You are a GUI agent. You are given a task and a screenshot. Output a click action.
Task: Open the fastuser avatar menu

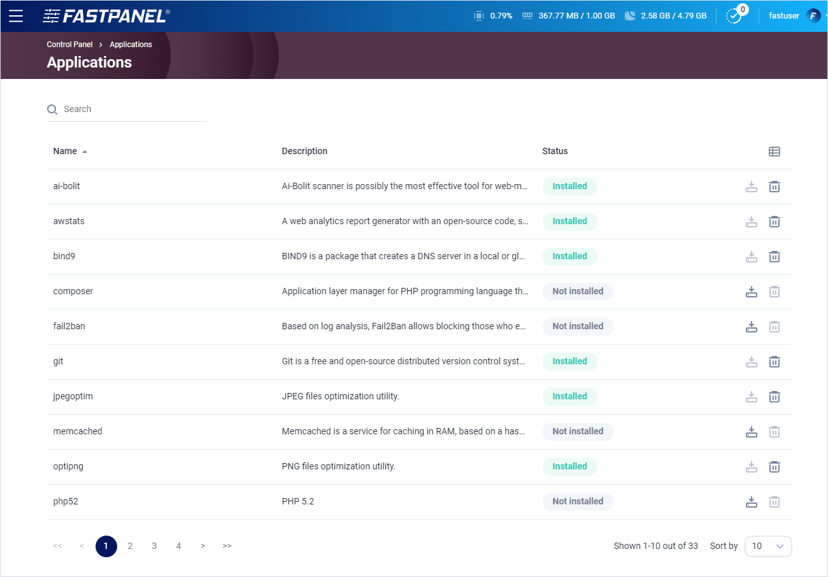pos(813,16)
